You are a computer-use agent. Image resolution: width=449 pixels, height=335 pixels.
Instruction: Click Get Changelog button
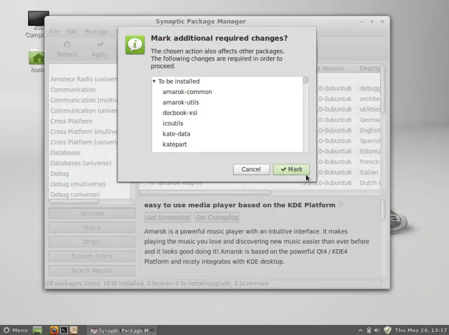point(217,217)
